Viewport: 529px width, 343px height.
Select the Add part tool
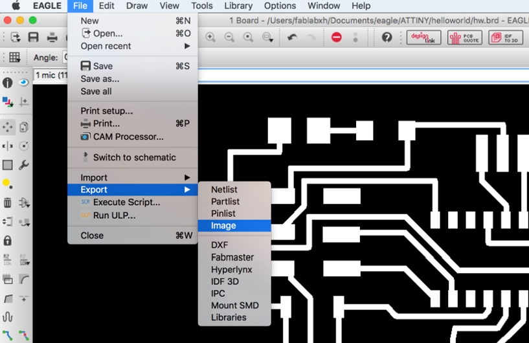24,203
